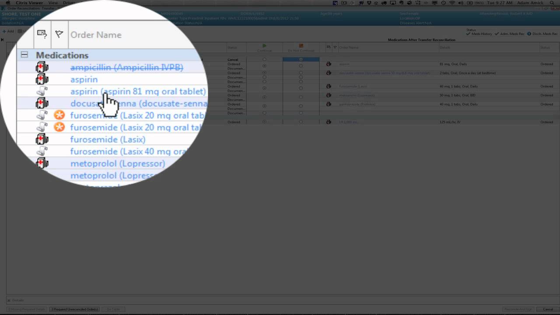The height and width of the screenshot is (315, 560).
Task: Click the order icon next to aspirin in right table
Action: [329, 64]
